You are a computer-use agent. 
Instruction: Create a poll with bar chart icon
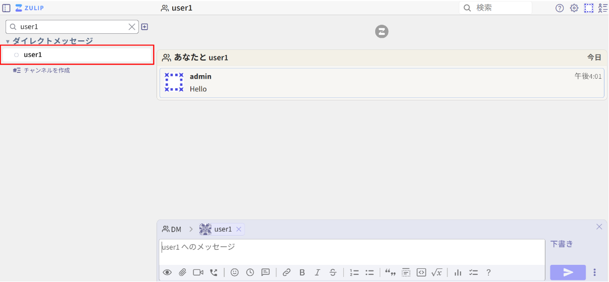point(458,272)
